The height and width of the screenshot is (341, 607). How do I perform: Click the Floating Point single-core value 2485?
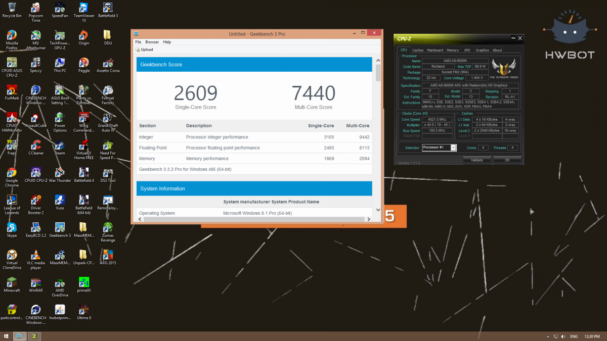pos(329,148)
